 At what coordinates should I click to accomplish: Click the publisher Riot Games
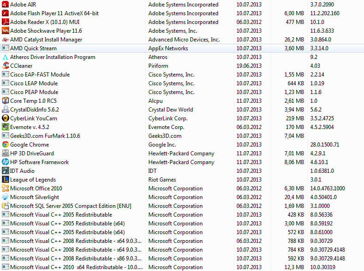pyautogui.click(x=162, y=179)
